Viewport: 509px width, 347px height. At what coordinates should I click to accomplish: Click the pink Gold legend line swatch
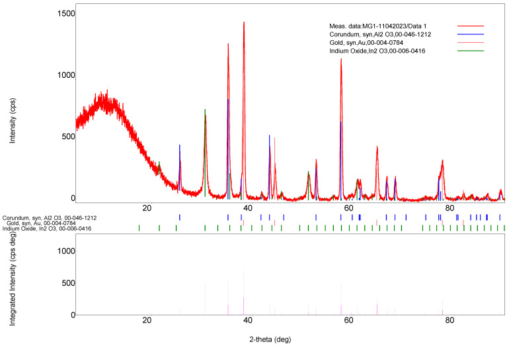[470, 42]
